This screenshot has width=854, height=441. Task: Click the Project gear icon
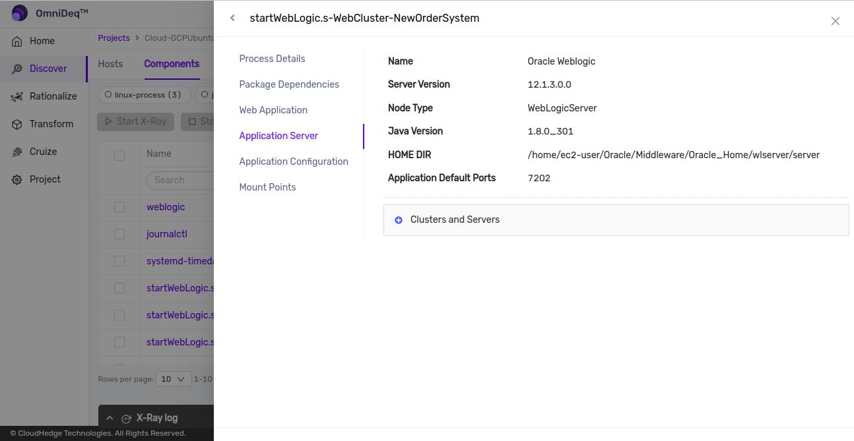click(17, 179)
